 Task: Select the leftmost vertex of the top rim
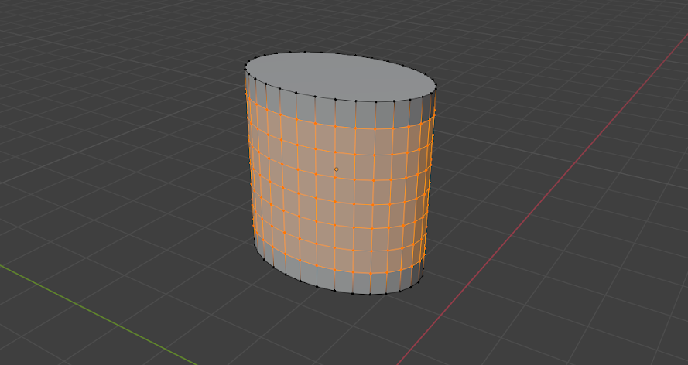245,68
